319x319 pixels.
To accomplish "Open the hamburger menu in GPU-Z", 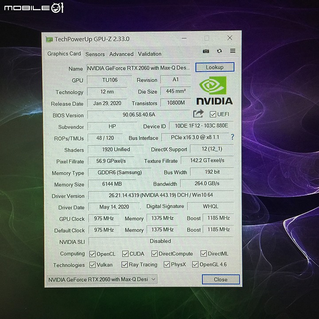I will pyautogui.click(x=233, y=51).
